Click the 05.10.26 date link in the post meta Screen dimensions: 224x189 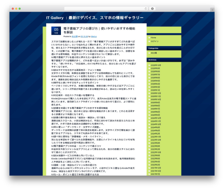[x=84, y=37]
